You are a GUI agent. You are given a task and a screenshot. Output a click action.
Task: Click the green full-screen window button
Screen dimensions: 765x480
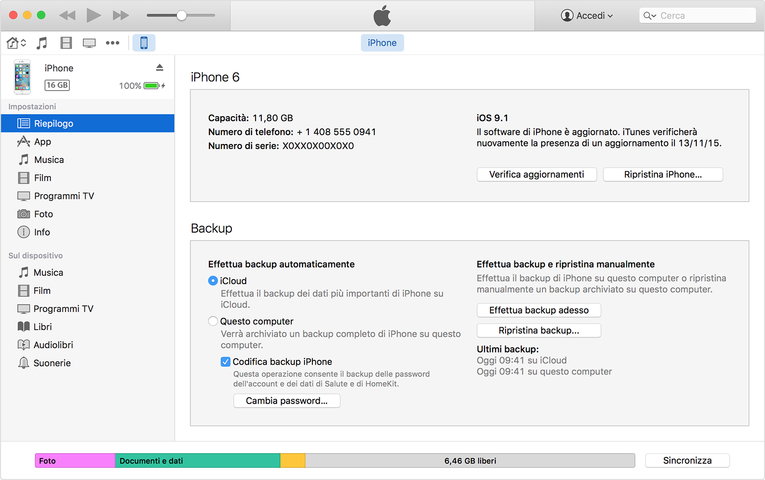tap(41, 15)
